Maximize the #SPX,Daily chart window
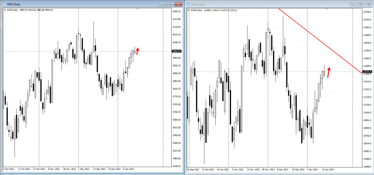The width and height of the screenshot is (374, 175). pos(170,4)
